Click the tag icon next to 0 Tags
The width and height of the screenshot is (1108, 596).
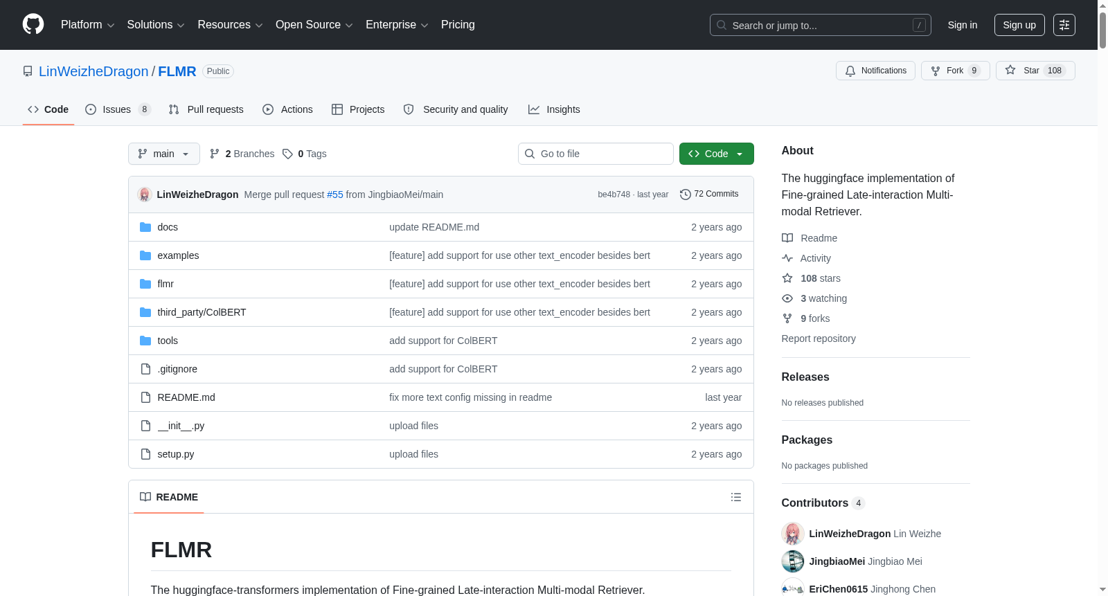pyautogui.click(x=287, y=154)
